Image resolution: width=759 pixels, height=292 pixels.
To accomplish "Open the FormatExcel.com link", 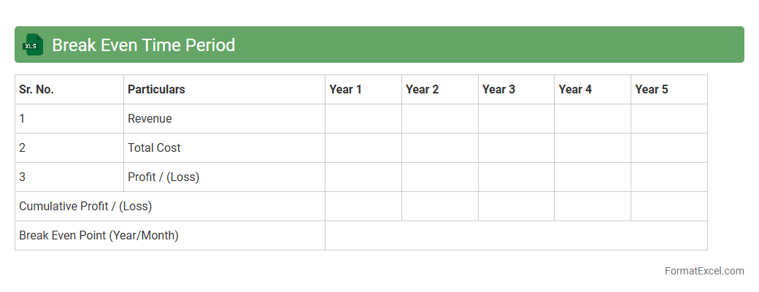I will click(x=704, y=271).
